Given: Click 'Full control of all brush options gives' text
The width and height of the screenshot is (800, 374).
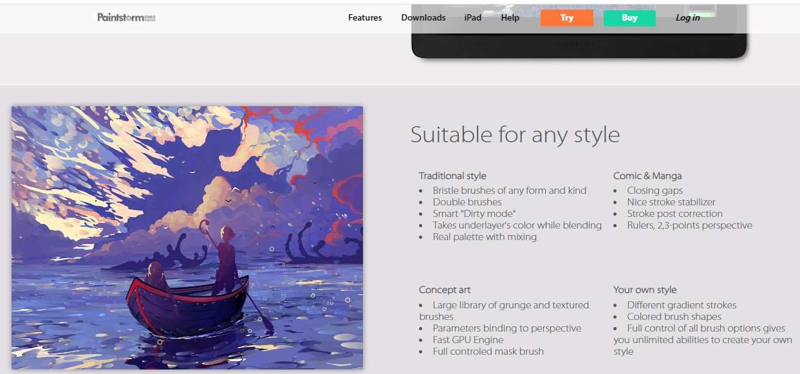Looking at the screenshot, I should click(707, 328).
